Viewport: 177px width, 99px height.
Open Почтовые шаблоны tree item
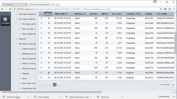29,24
